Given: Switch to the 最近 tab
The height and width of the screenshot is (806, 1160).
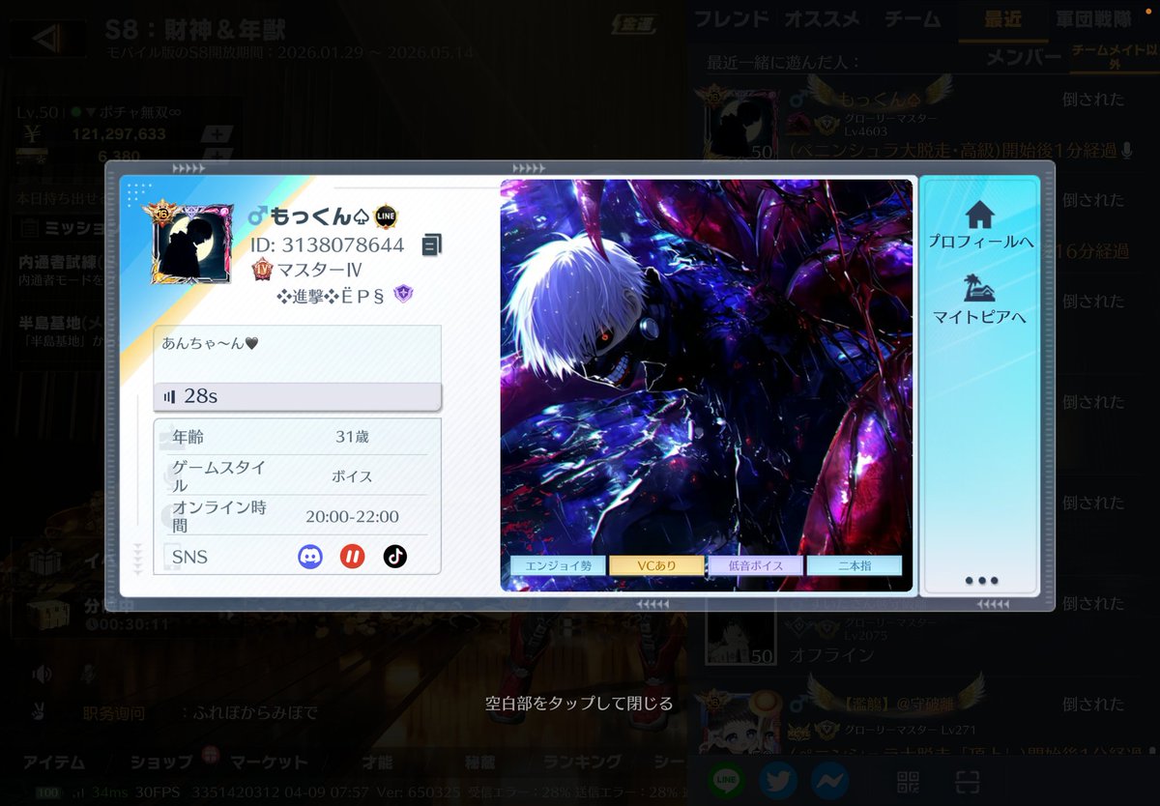Looking at the screenshot, I should (x=1003, y=17).
